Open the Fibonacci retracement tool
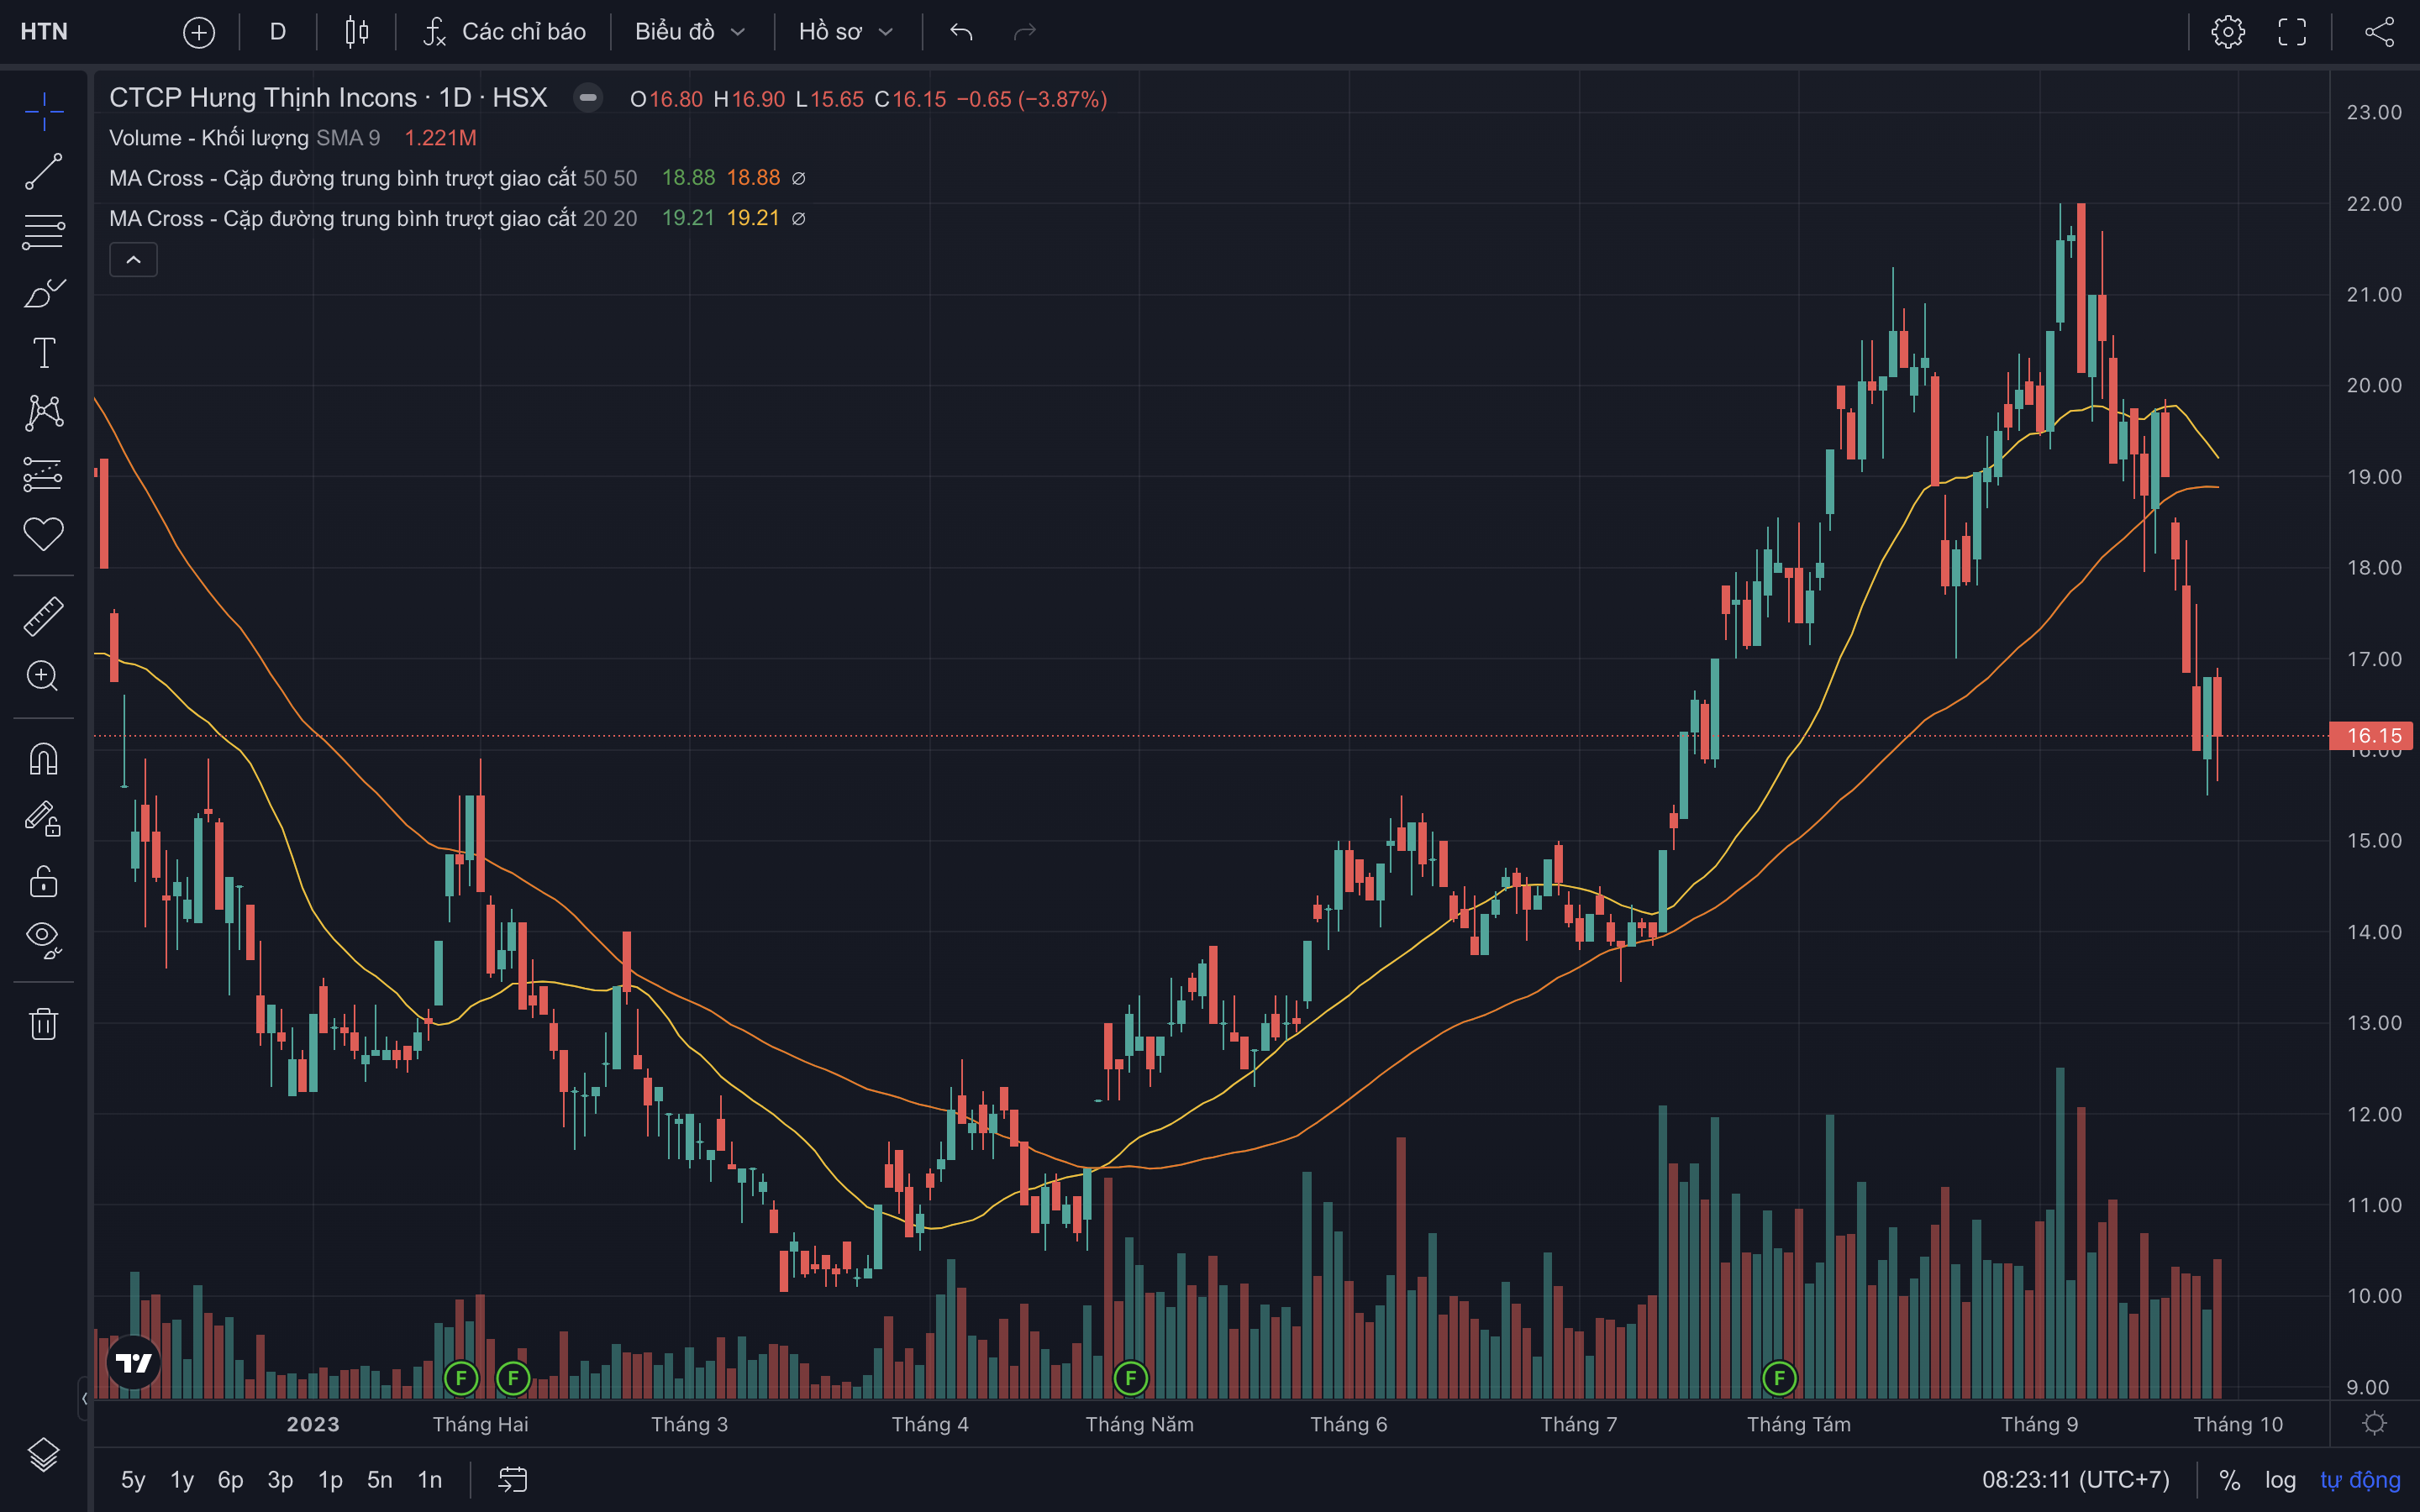This screenshot has width=2420, height=1512. click(44, 232)
